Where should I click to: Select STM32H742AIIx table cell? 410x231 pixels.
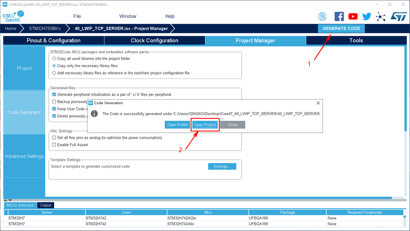[208, 224]
